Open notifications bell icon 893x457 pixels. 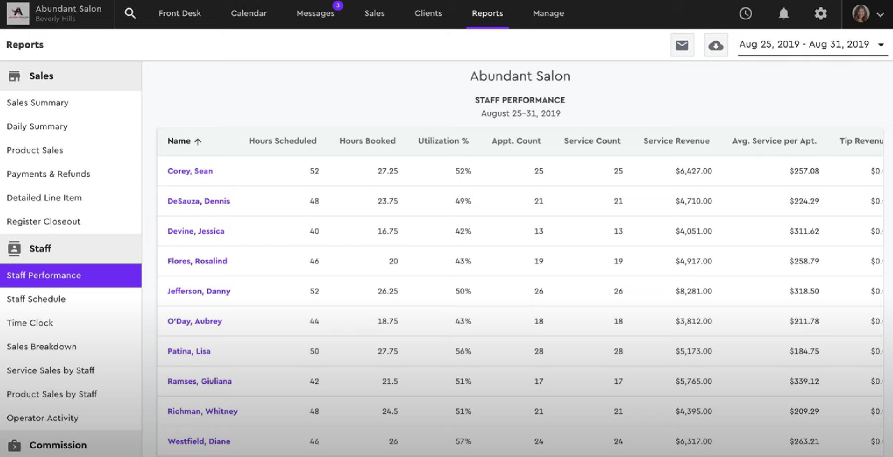783,14
